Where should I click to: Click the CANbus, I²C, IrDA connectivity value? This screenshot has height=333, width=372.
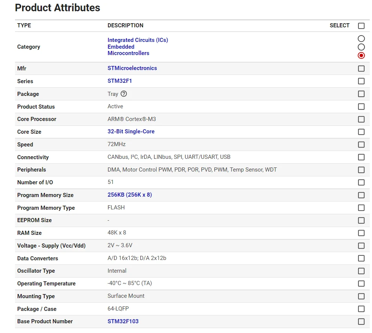169,157
